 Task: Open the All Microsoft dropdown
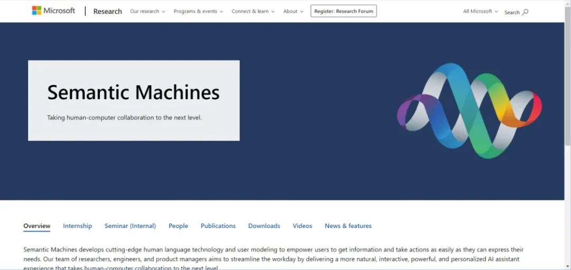click(x=480, y=11)
